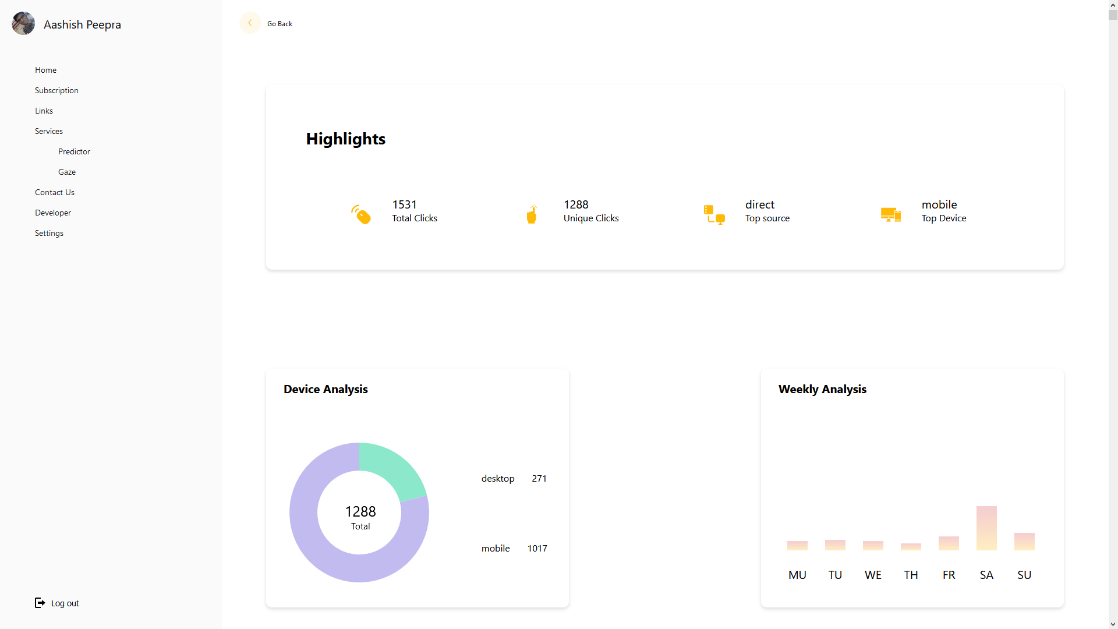Click the Top source network icon

[714, 214]
